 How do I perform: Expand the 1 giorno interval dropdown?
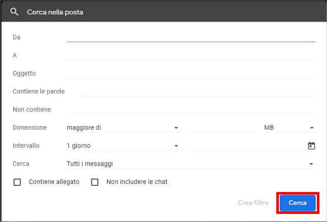pos(123,146)
